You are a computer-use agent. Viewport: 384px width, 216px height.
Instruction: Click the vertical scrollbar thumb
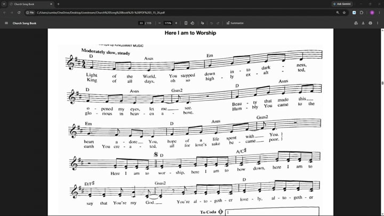382,83
